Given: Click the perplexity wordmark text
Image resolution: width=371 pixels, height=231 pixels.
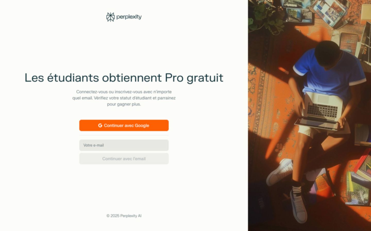Looking at the screenshot, I should 129,17.
